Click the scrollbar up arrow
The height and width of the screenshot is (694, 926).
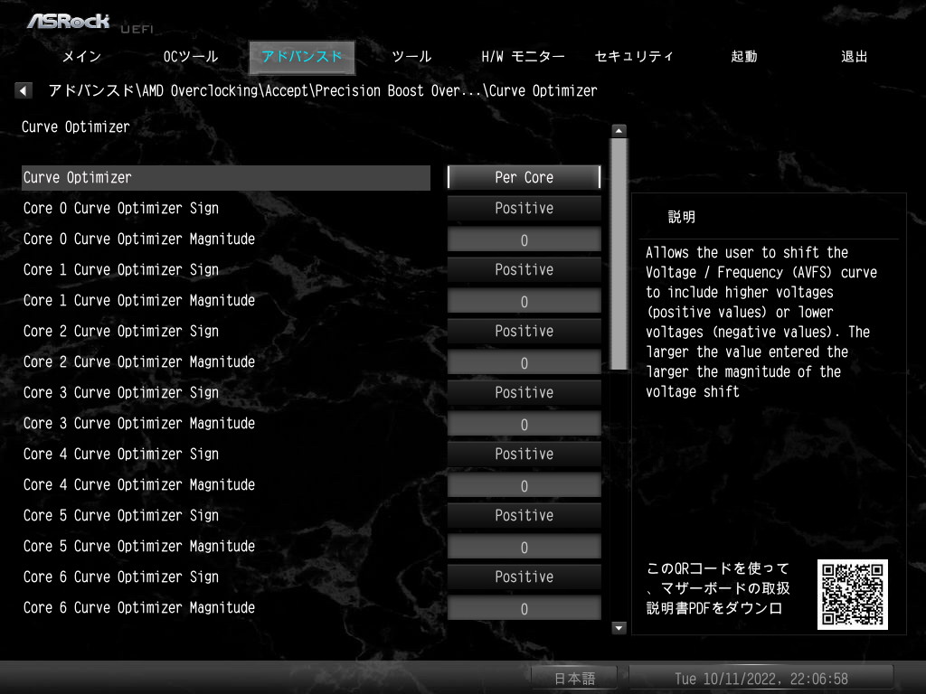pyautogui.click(x=619, y=130)
